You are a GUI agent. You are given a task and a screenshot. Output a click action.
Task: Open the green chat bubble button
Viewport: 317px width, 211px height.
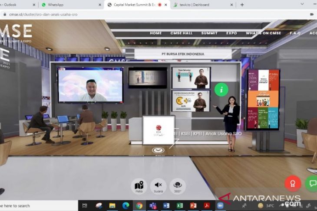[x=312, y=183]
